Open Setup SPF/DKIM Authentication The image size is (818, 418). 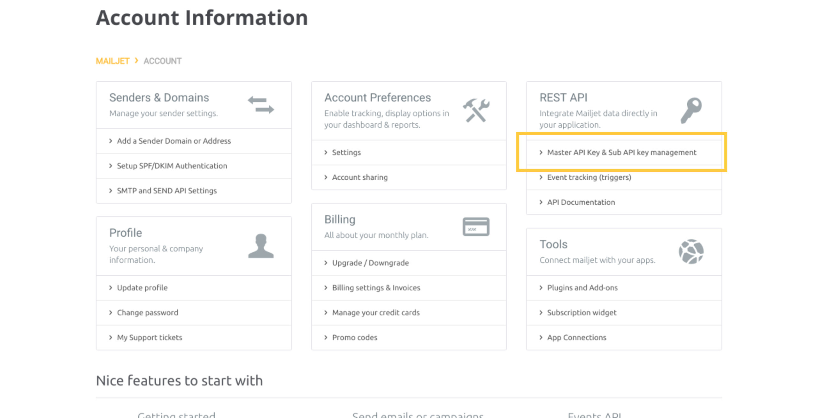coord(172,166)
